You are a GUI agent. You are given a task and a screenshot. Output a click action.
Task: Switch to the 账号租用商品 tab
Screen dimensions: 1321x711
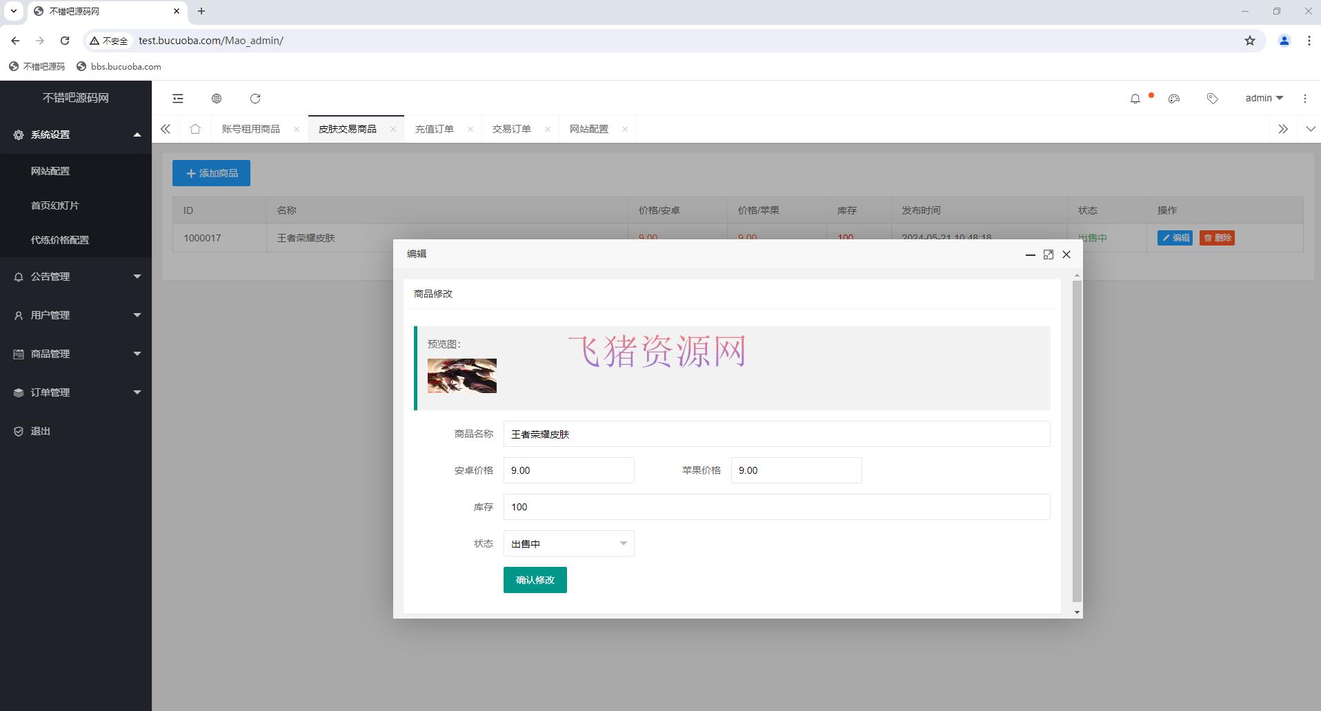(250, 128)
